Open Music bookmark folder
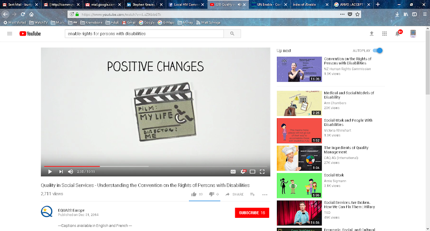 (58, 23)
